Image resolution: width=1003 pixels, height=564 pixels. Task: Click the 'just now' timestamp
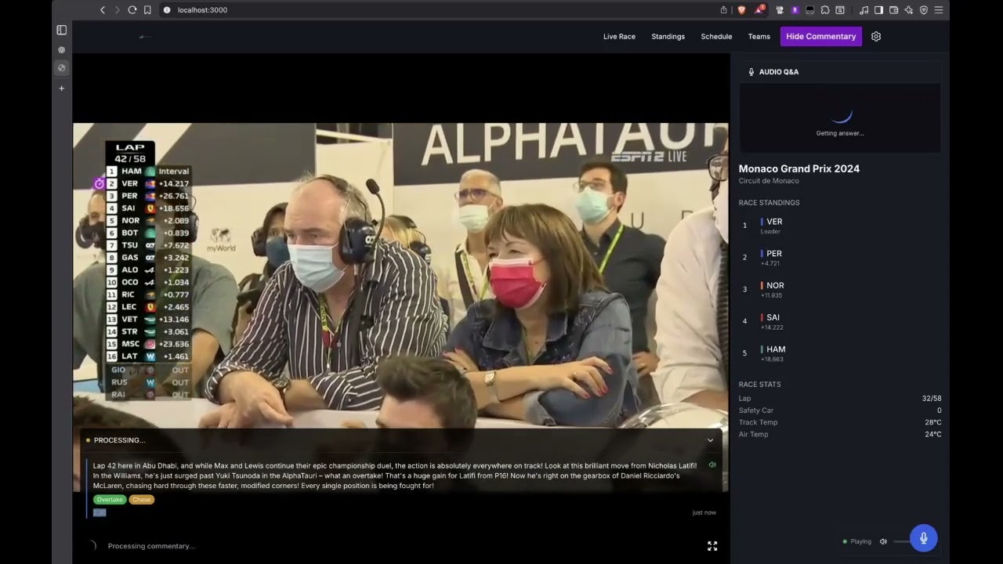click(x=704, y=512)
